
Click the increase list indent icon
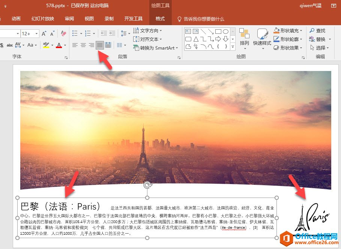click(112, 33)
